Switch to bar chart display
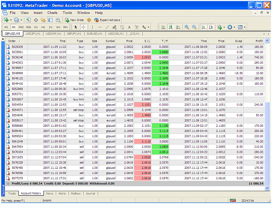272x204 pixels. click(x=163, y=27)
